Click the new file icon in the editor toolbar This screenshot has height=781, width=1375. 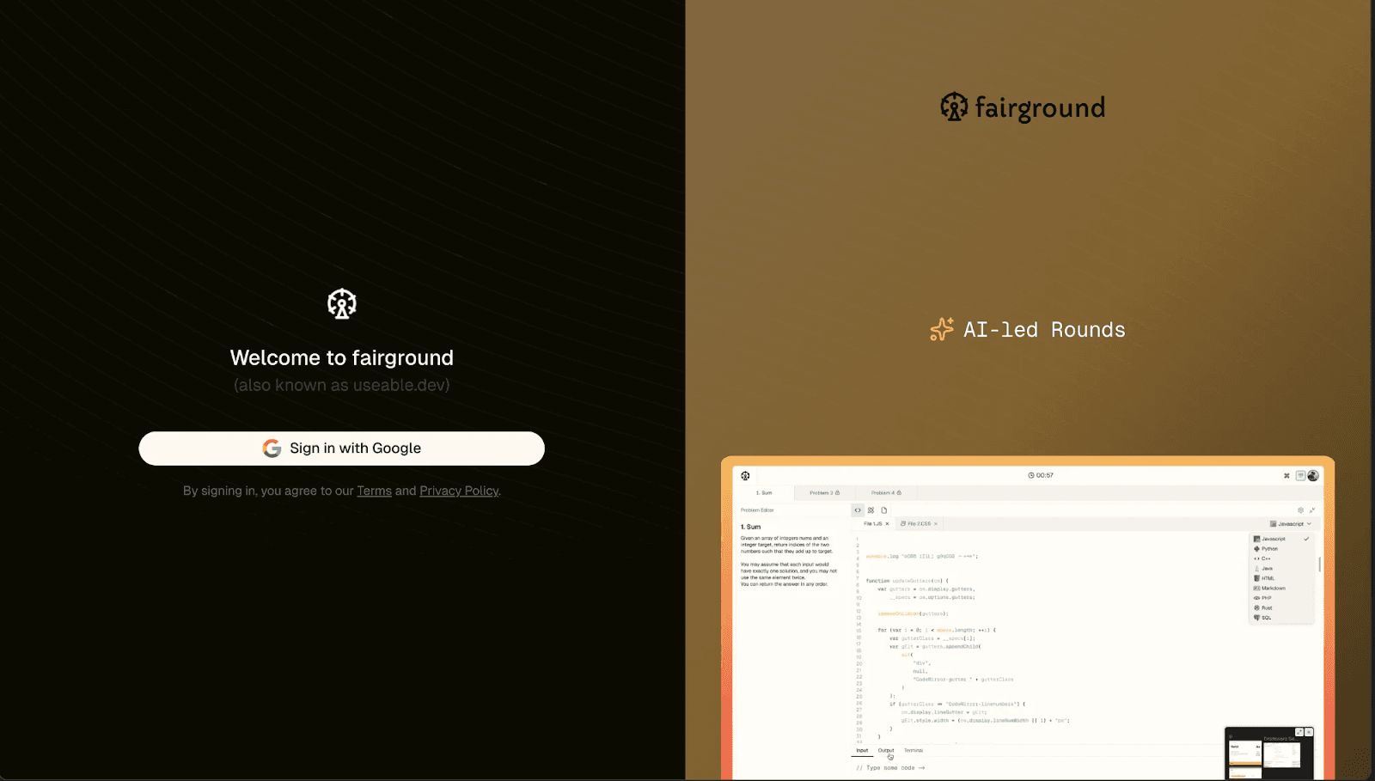click(x=883, y=510)
